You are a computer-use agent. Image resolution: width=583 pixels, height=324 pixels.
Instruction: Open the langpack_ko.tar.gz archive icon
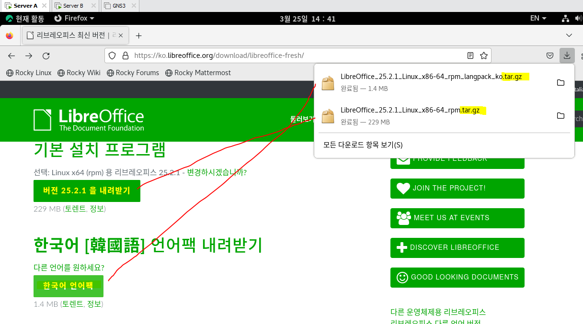tap(328, 83)
